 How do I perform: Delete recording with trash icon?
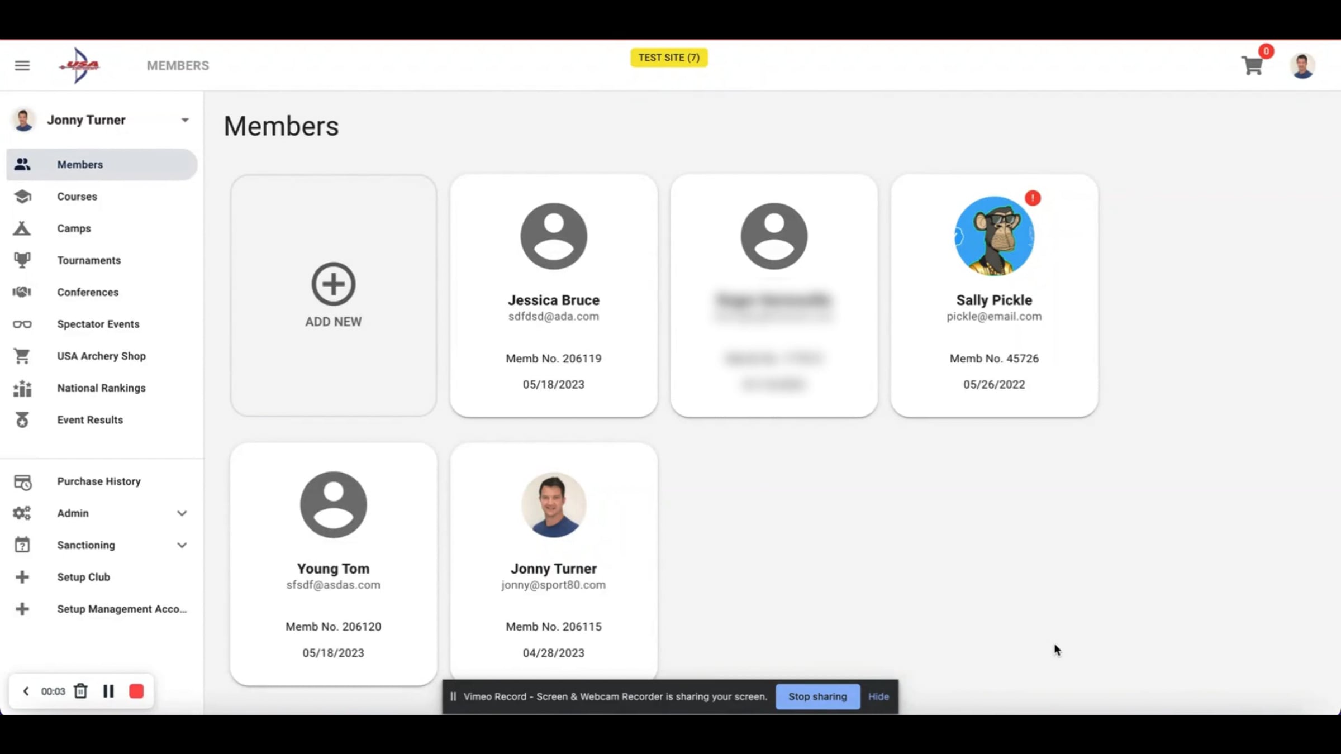81,691
